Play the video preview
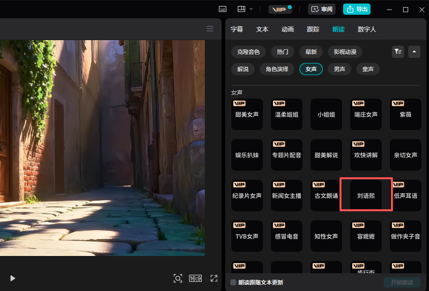429x291 pixels. (13, 278)
